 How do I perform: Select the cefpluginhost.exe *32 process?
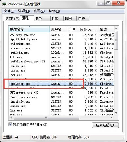coord(61,62)
